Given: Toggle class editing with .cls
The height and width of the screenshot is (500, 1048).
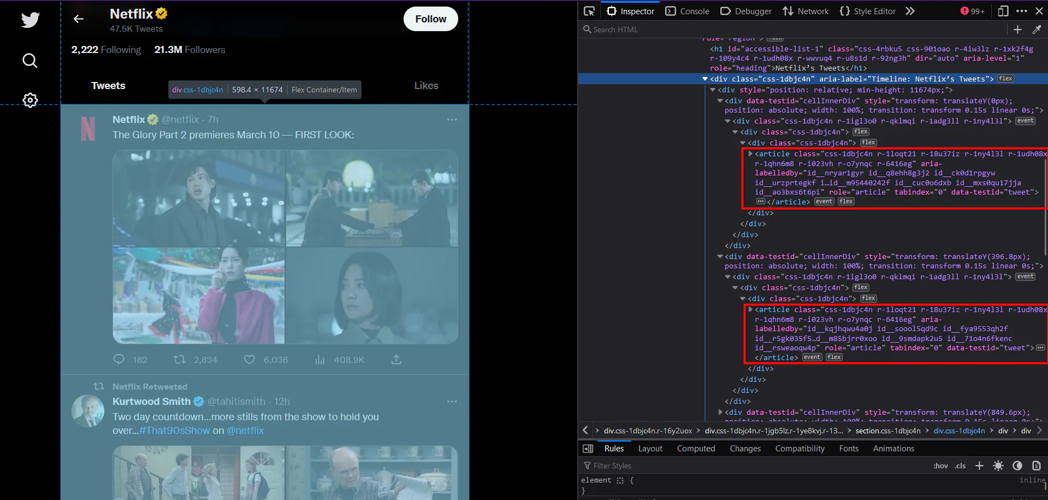Looking at the screenshot, I should (x=960, y=466).
